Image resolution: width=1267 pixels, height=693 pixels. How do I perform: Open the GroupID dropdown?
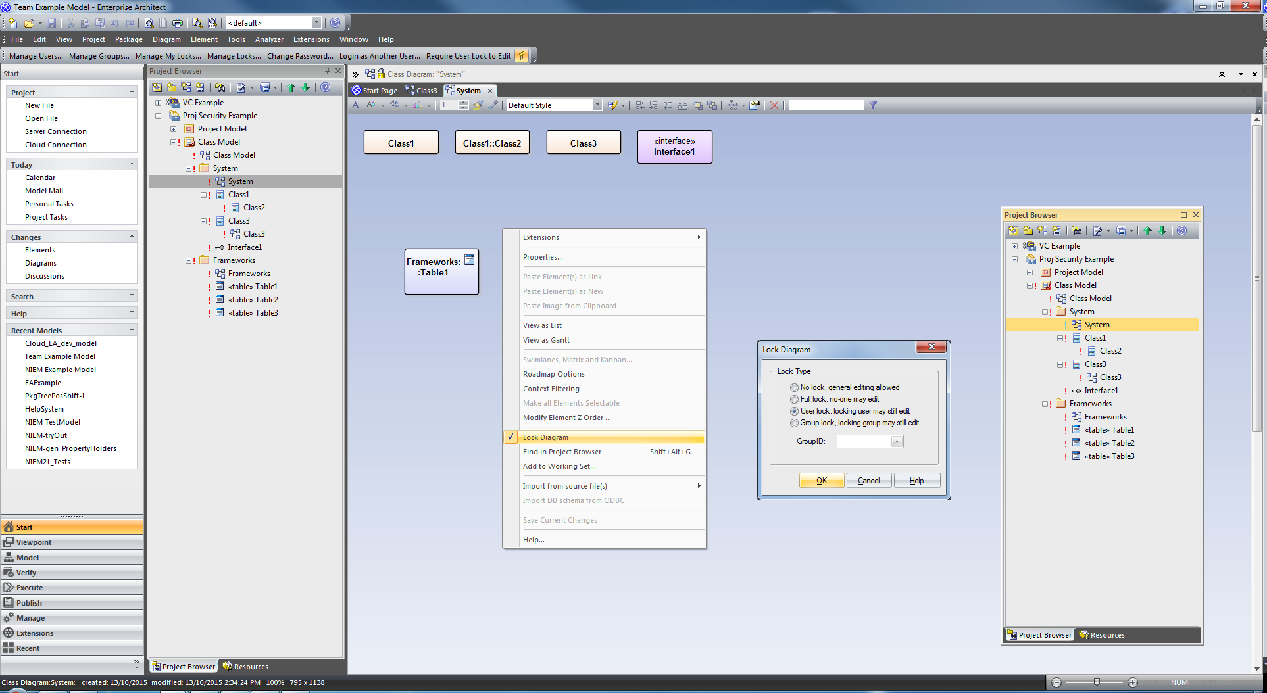coord(896,442)
